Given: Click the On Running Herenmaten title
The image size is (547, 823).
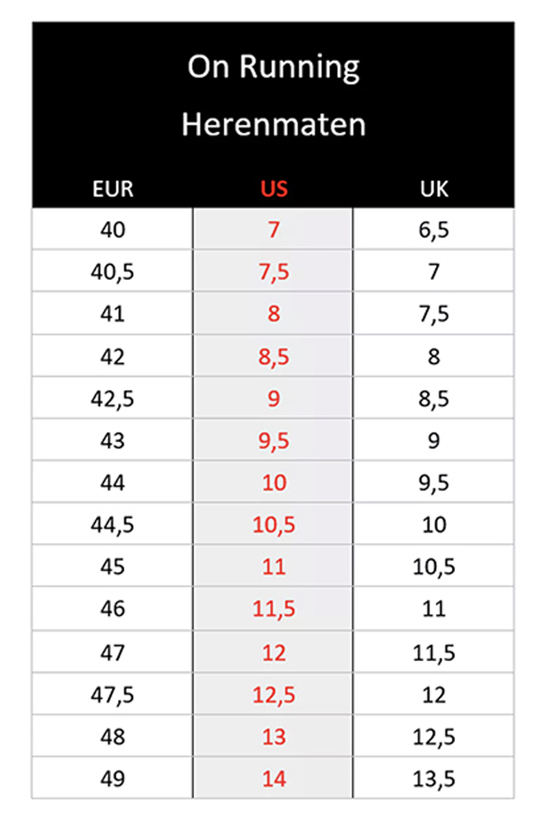Looking at the screenshot, I should point(273,96).
